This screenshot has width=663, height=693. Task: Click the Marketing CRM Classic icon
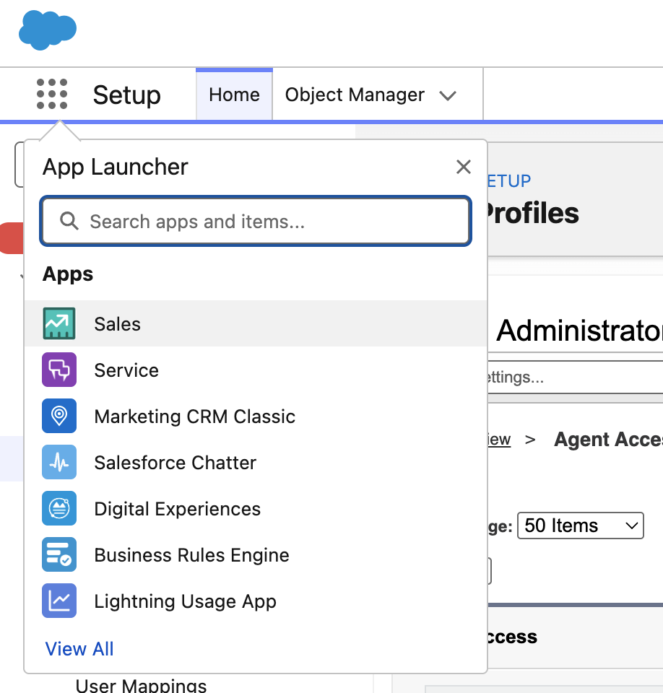(x=58, y=416)
